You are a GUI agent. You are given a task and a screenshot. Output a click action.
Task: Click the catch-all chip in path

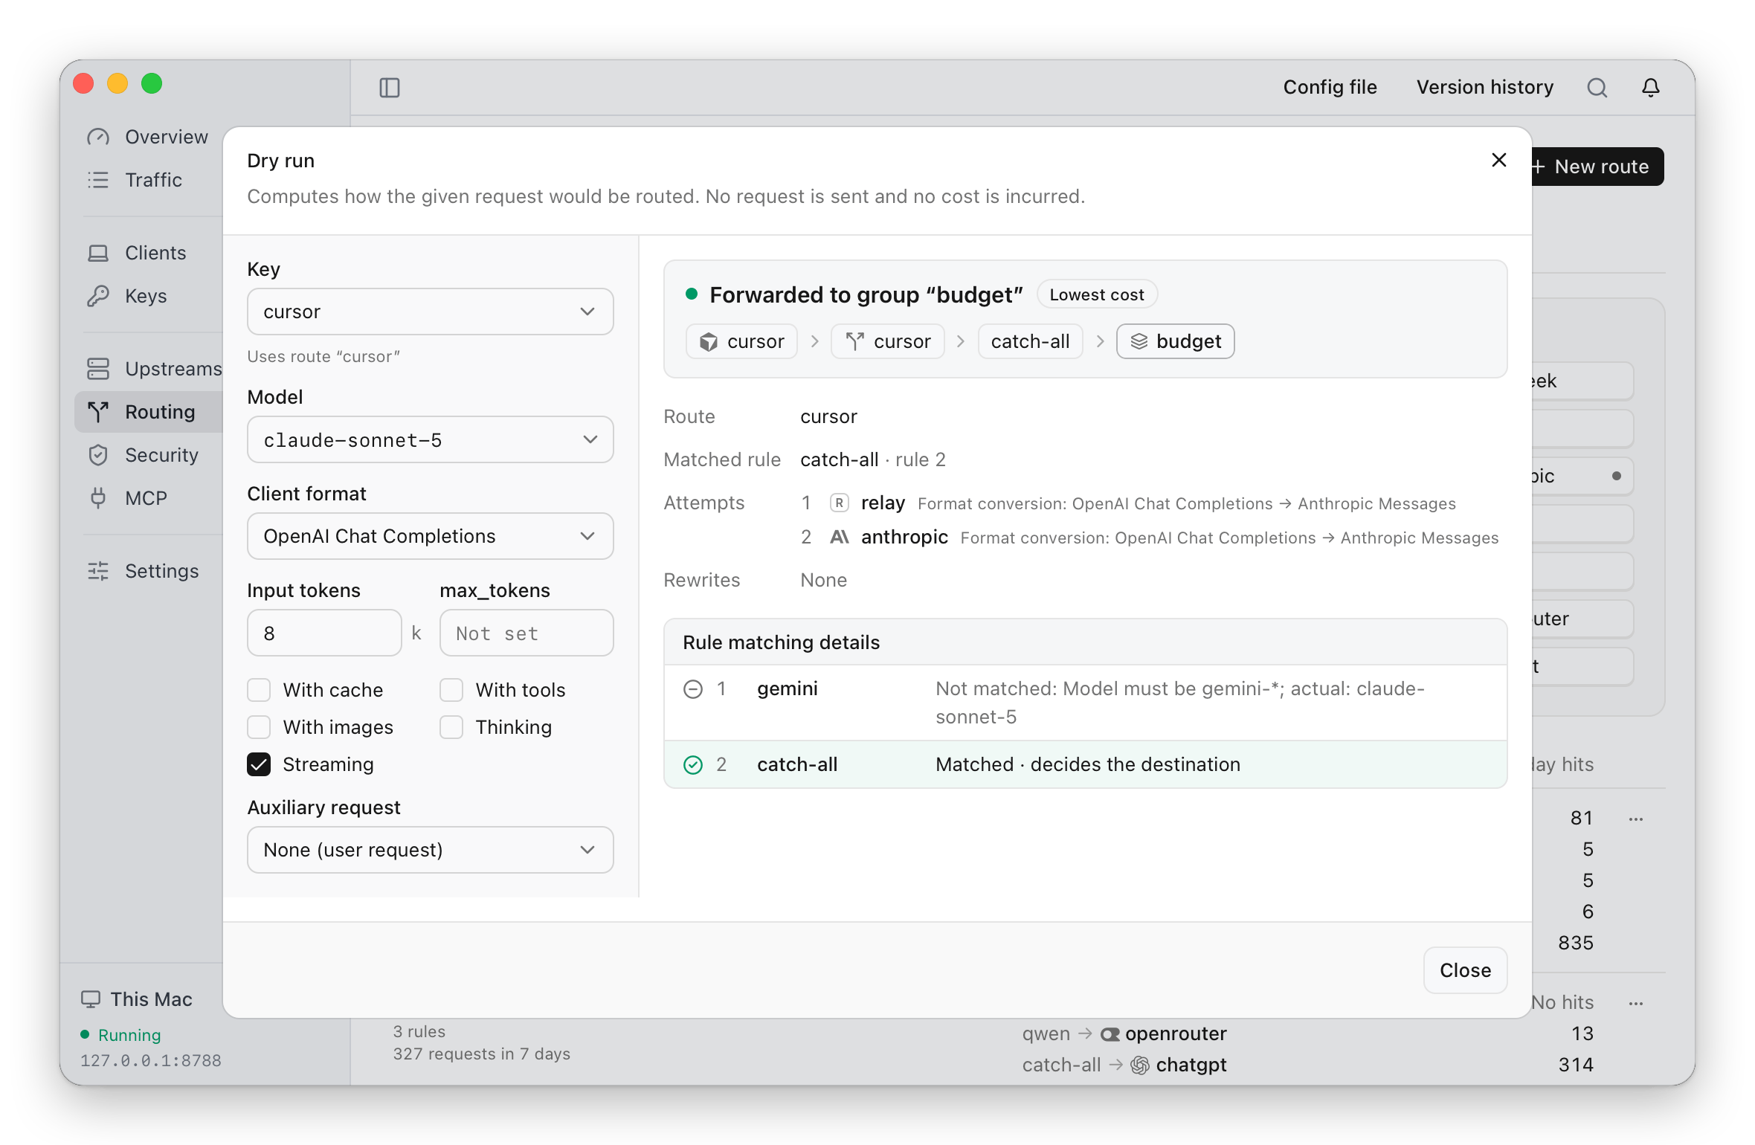(1030, 341)
